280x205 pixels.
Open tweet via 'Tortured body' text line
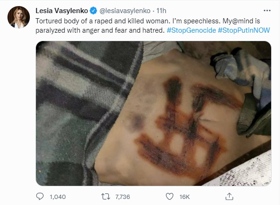147,21
